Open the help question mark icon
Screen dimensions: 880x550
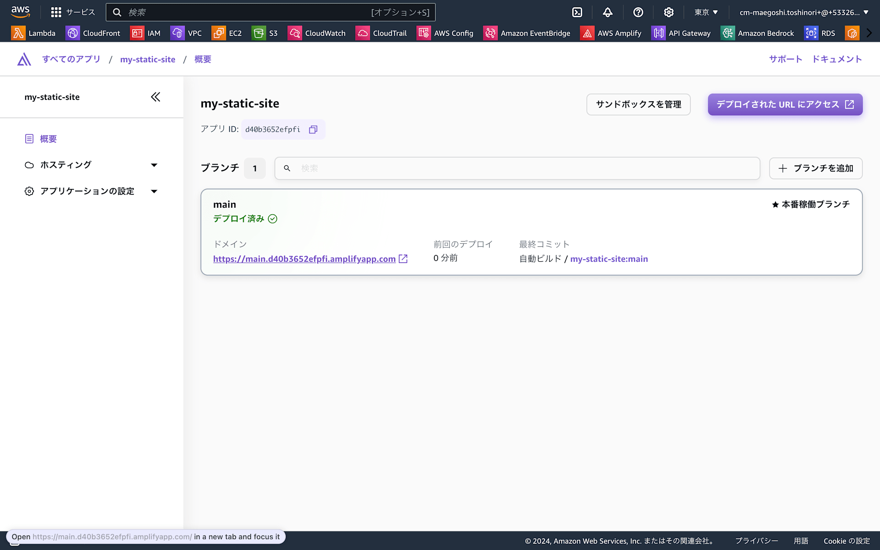pyautogui.click(x=638, y=12)
